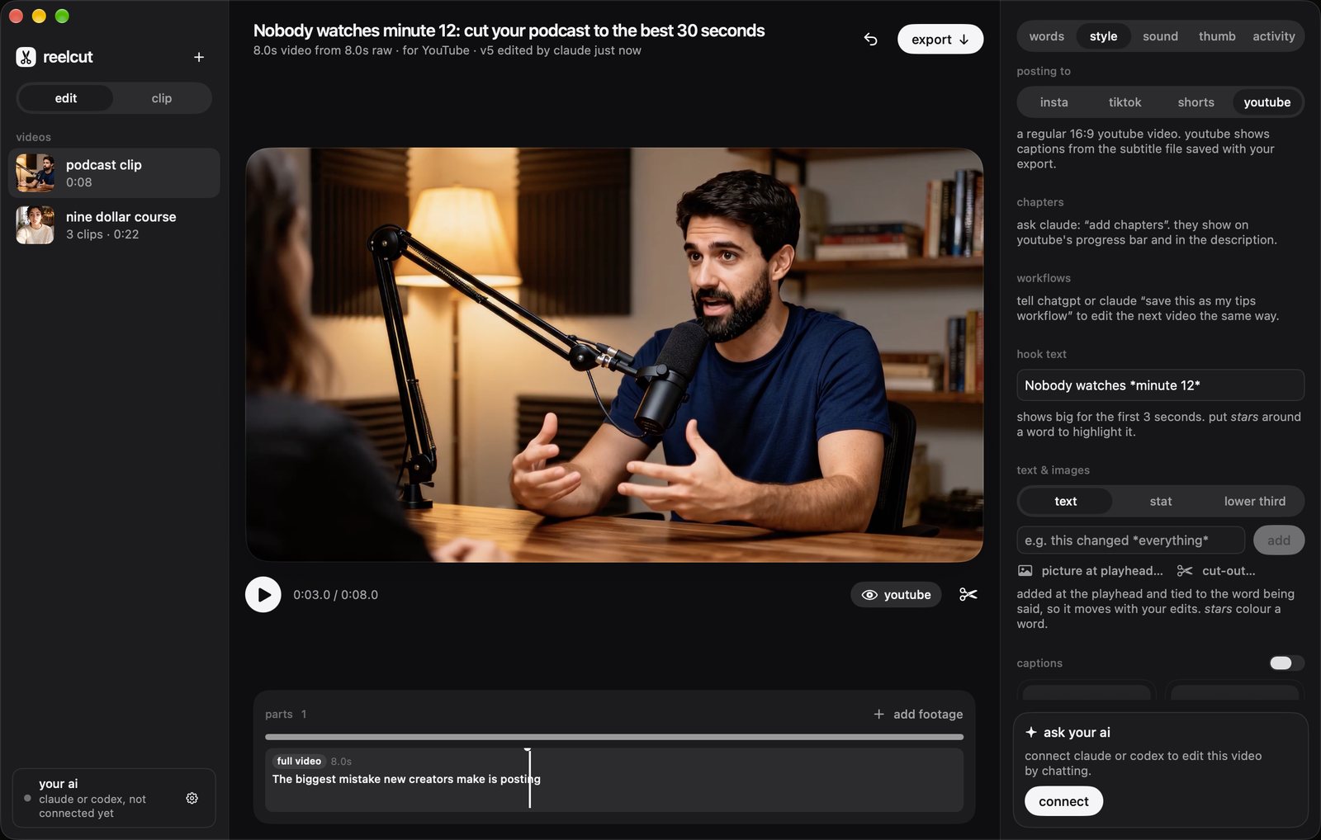Switch to clip mode
1321x840 pixels.
(162, 98)
